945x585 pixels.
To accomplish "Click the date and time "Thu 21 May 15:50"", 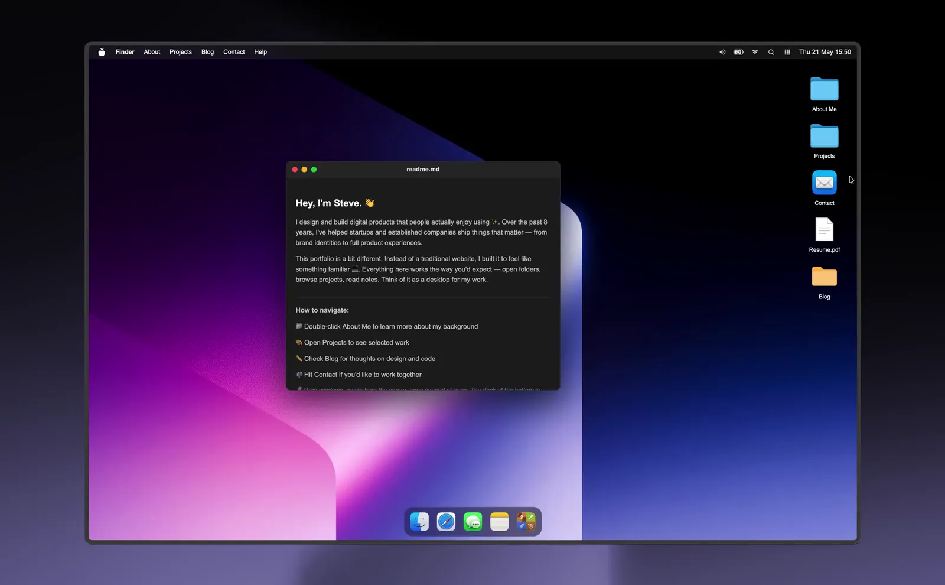I will pyautogui.click(x=825, y=52).
